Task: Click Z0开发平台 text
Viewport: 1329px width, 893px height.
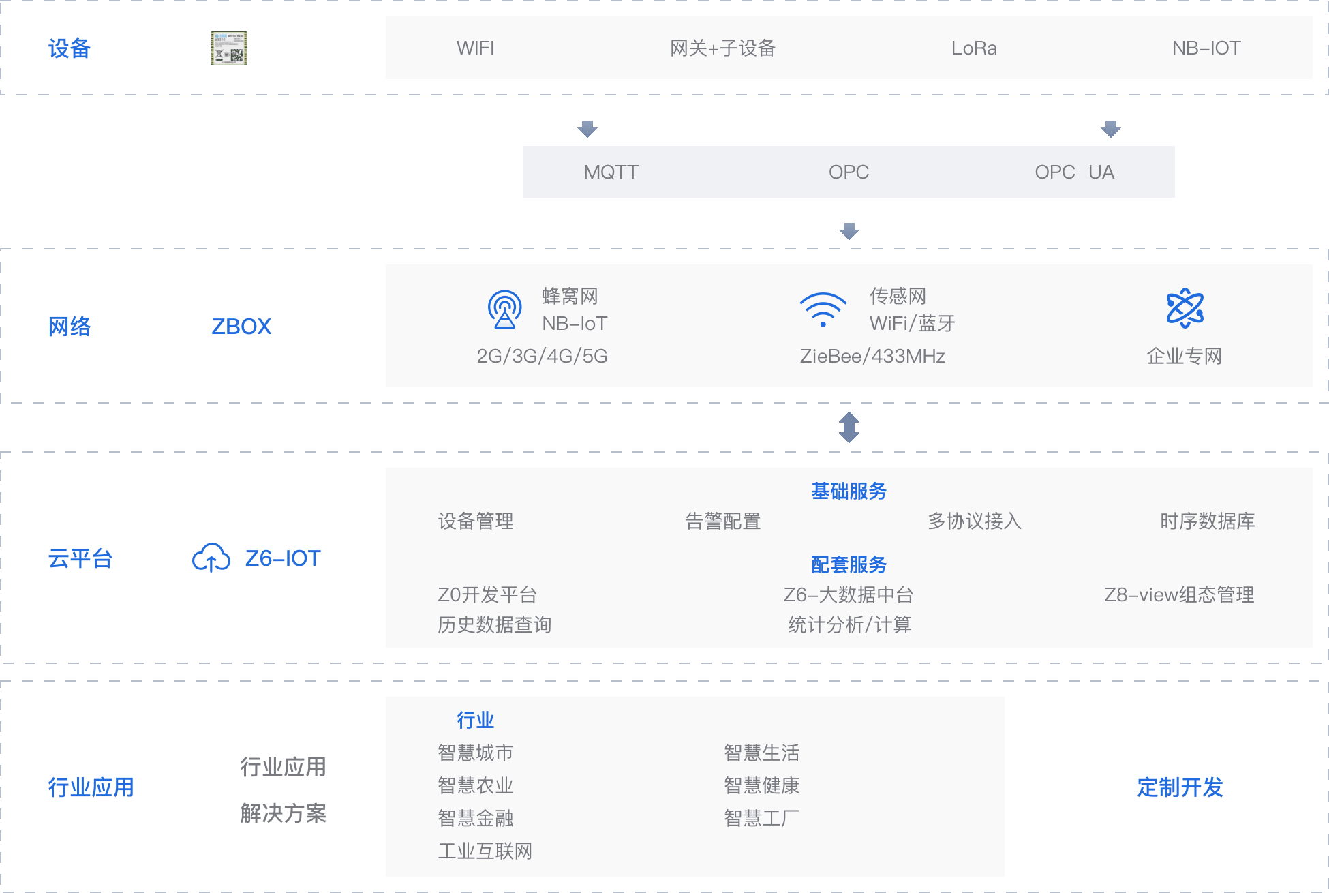Action: [487, 594]
